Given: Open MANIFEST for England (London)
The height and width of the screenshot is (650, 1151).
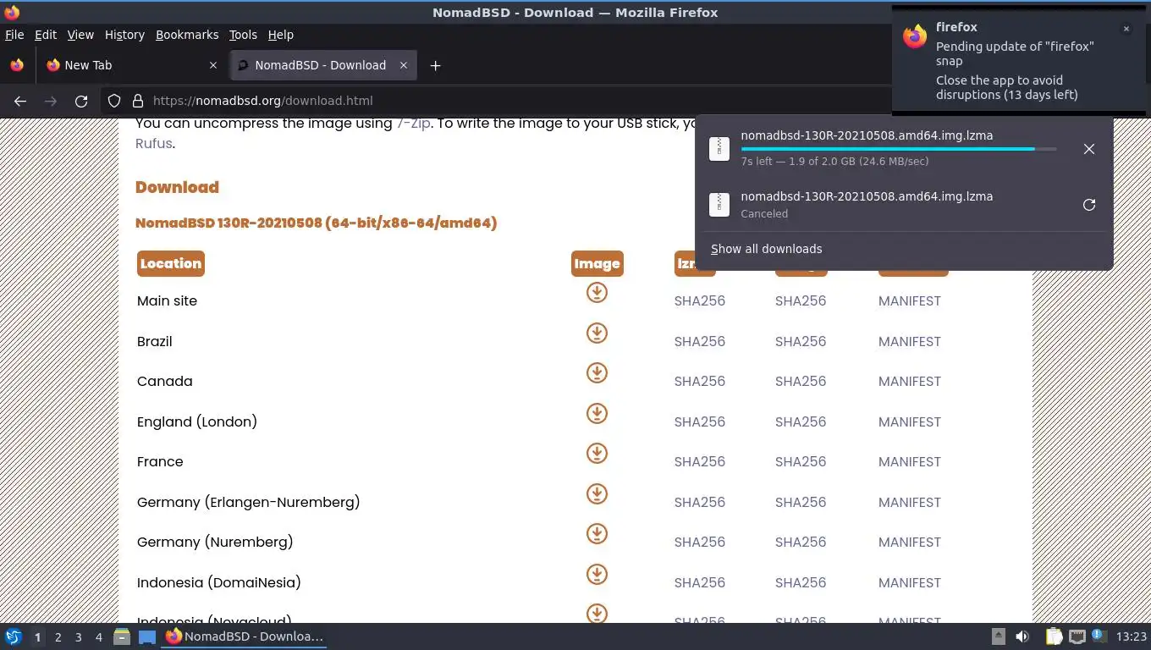Looking at the screenshot, I should [909, 422].
